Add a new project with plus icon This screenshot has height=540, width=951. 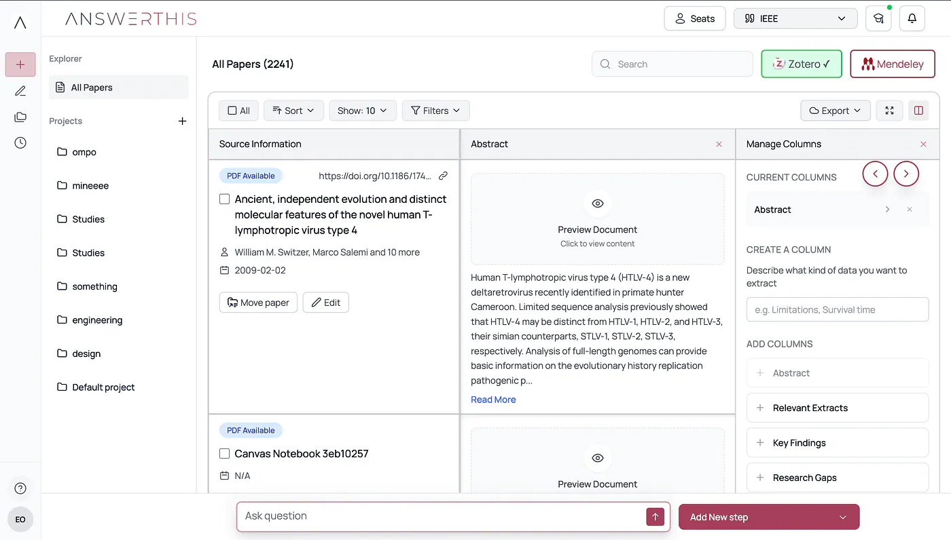click(182, 121)
